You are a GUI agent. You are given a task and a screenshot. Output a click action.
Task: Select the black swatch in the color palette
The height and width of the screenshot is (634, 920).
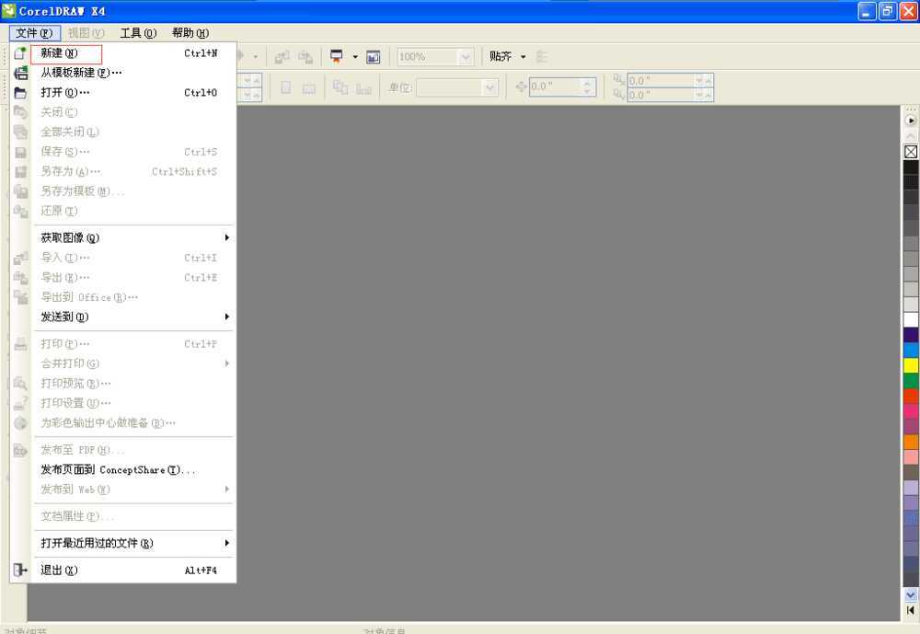(911, 168)
